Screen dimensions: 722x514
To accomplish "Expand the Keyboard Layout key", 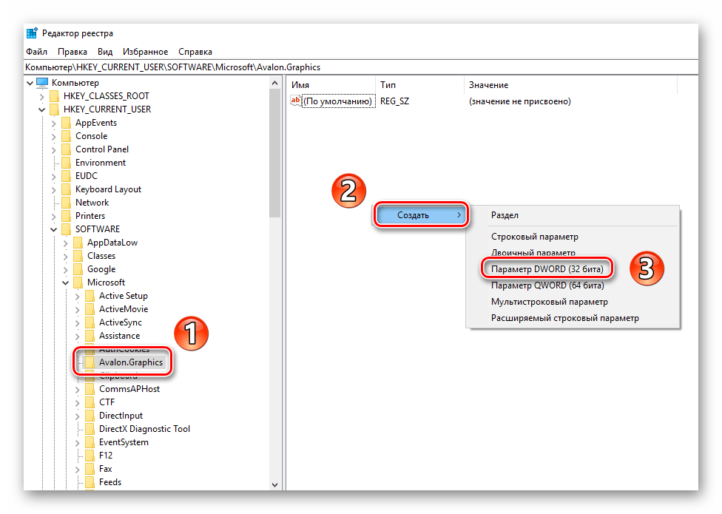I will tap(54, 189).
